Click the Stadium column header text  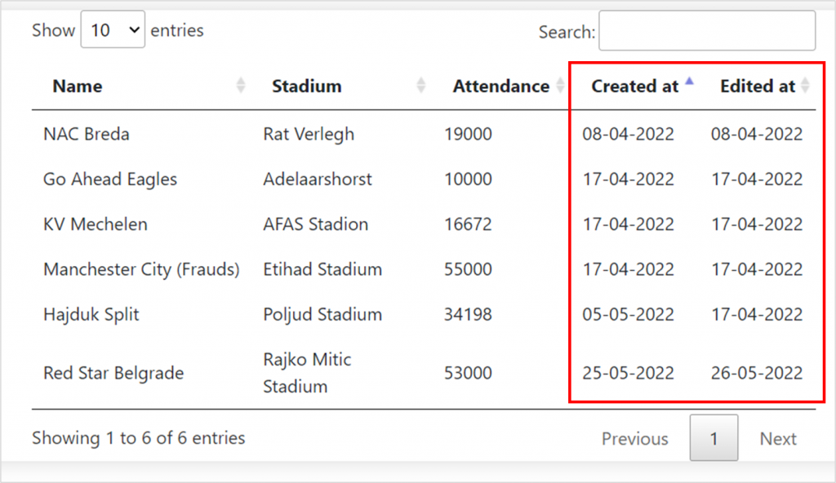(x=307, y=86)
